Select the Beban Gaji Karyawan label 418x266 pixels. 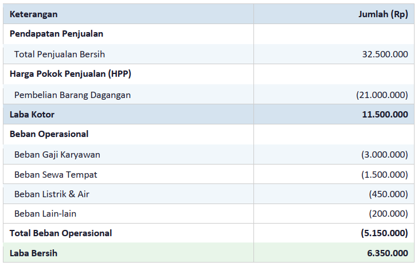click(x=57, y=154)
